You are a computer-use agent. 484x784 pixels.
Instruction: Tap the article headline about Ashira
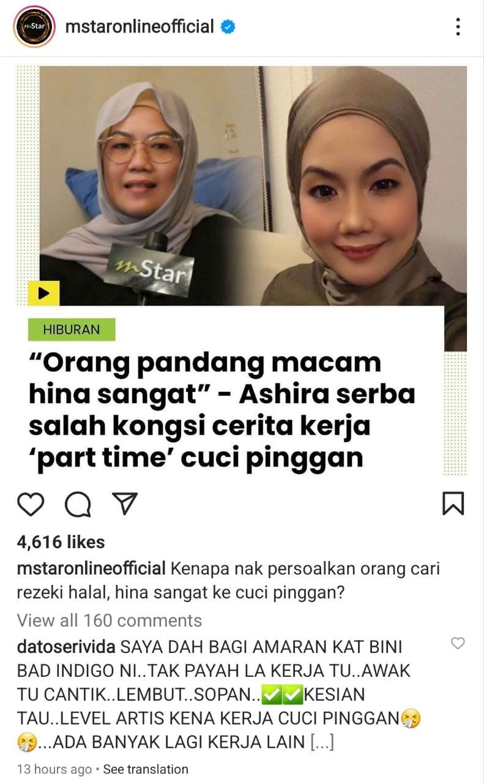222,410
